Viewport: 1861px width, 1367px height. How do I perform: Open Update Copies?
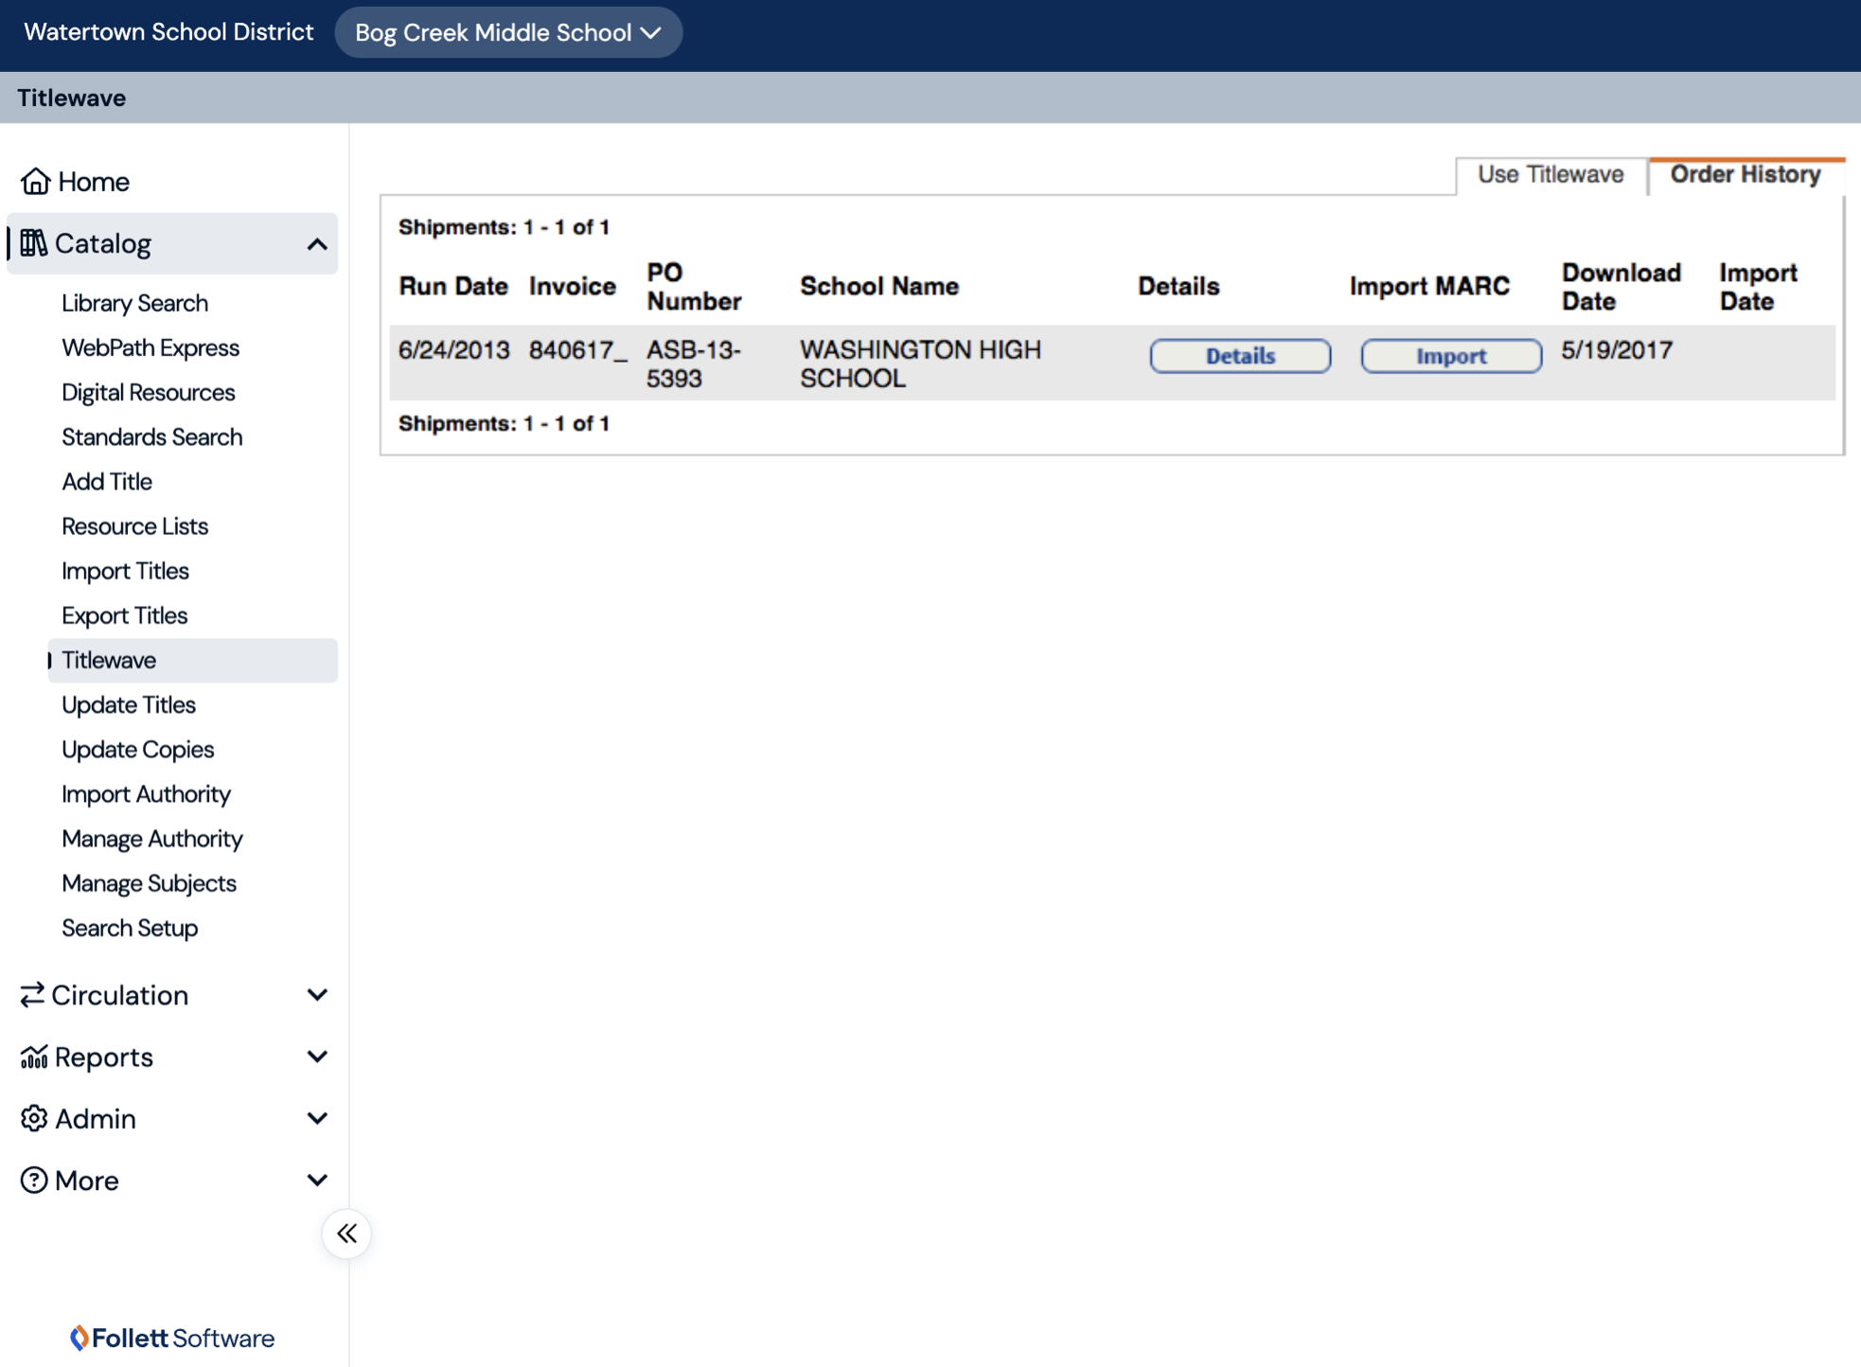coord(137,749)
